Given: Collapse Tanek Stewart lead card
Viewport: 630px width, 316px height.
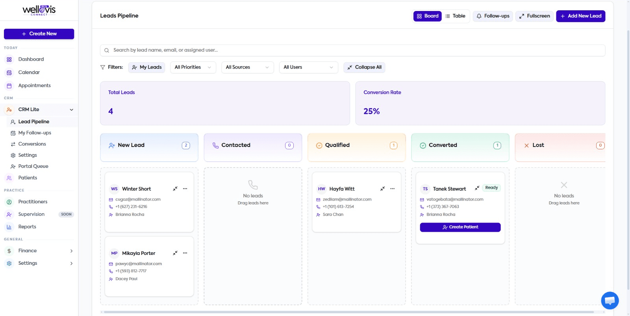Looking at the screenshot, I should click(477, 188).
